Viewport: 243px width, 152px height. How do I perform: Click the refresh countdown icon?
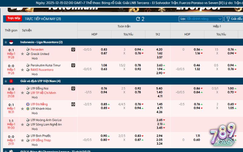click(138, 19)
